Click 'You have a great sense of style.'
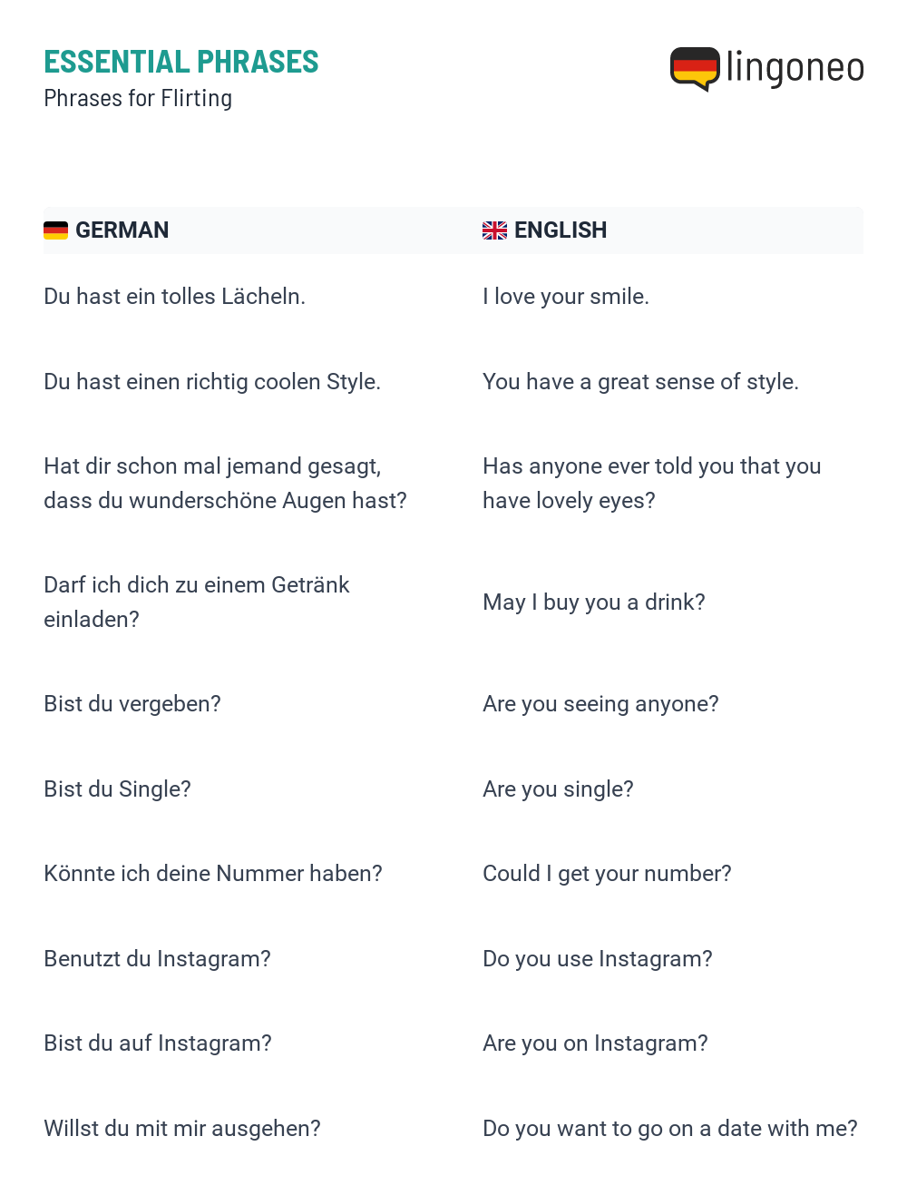 [641, 382]
